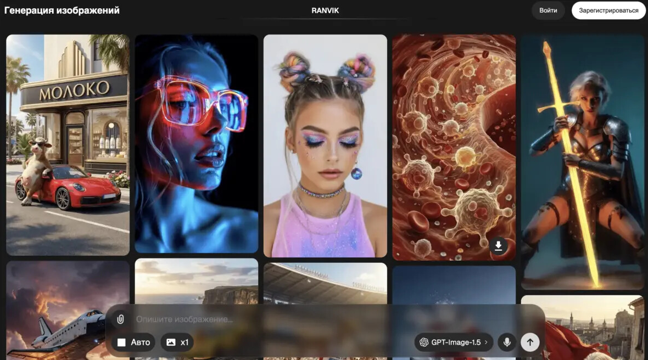Click the paperclip attach file icon
The image size is (648, 360).
click(120, 319)
